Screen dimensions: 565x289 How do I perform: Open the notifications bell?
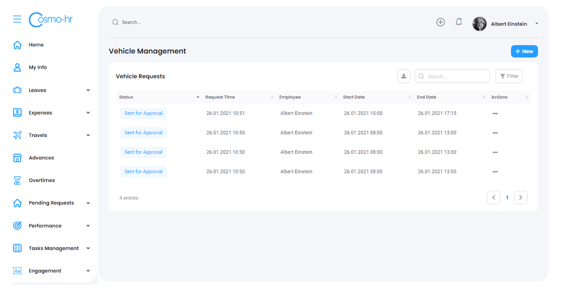(x=458, y=22)
